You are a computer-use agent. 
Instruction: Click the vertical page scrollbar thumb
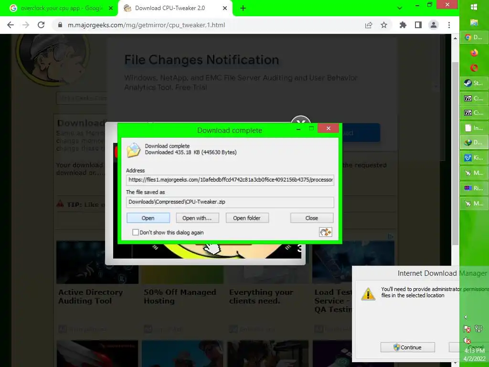click(x=455, y=153)
